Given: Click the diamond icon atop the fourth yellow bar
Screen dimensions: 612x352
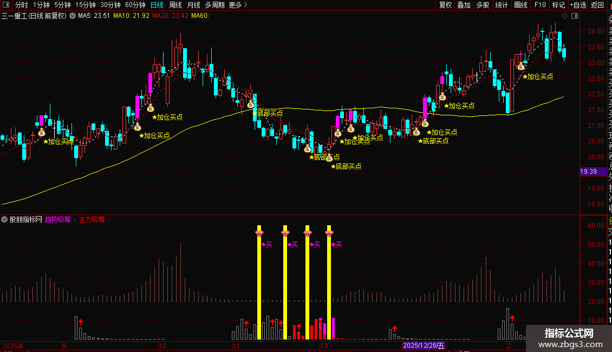Looking at the screenshot, I should 329,233.
